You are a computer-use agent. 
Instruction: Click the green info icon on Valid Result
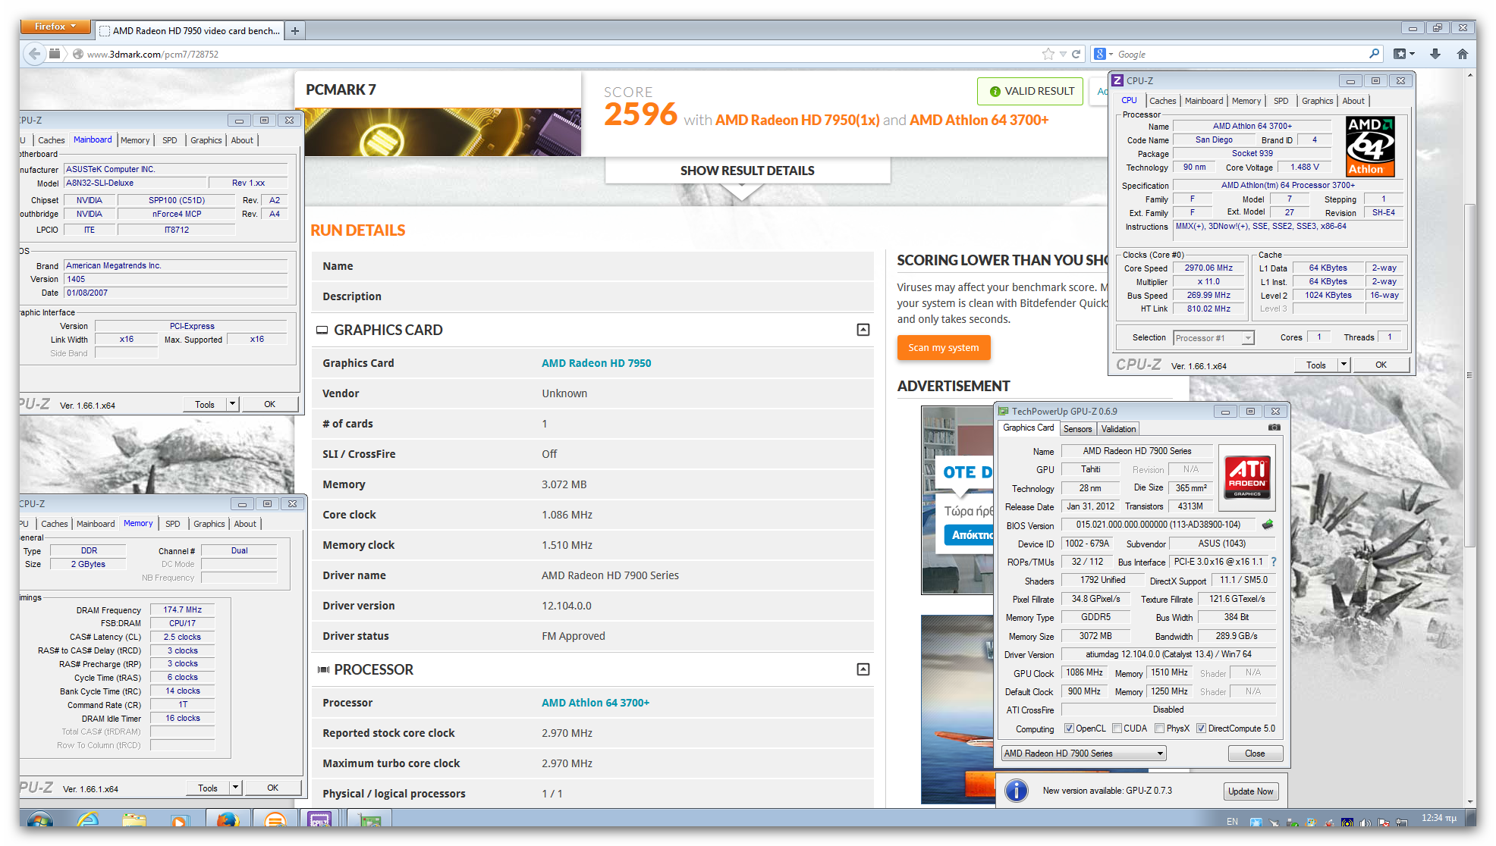[x=995, y=91]
